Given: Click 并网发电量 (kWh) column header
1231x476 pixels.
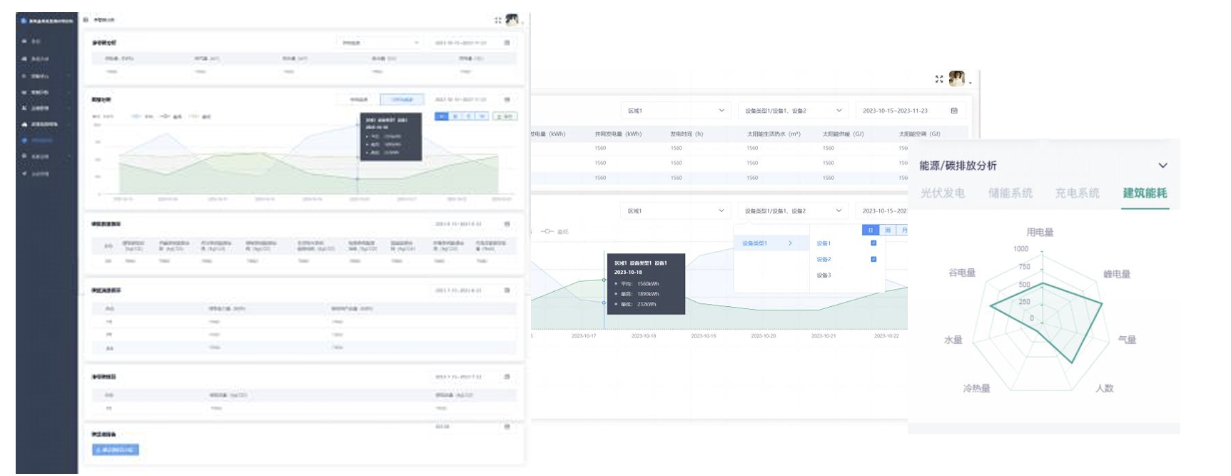Looking at the screenshot, I should tap(618, 133).
